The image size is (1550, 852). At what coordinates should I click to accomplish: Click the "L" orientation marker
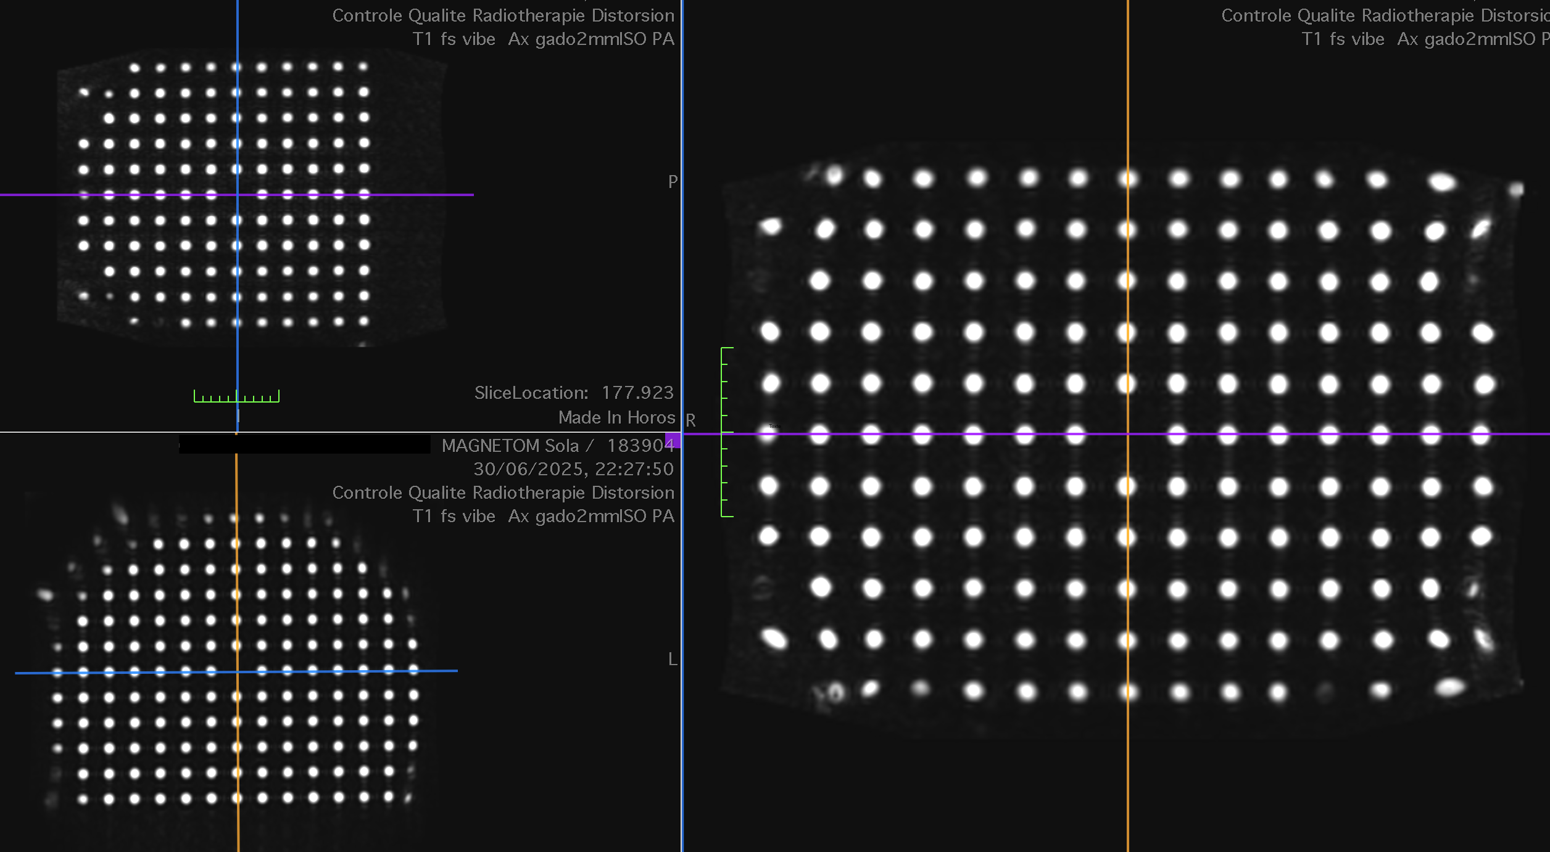[673, 659]
